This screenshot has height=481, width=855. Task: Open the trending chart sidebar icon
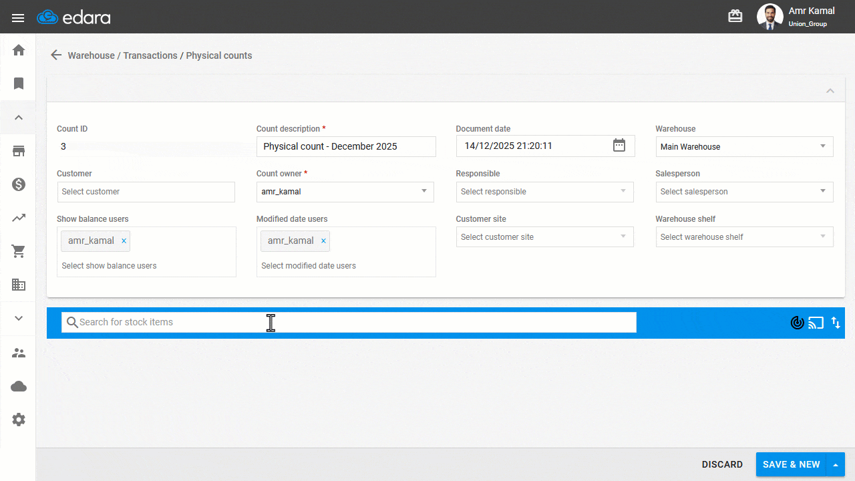pyautogui.click(x=19, y=218)
